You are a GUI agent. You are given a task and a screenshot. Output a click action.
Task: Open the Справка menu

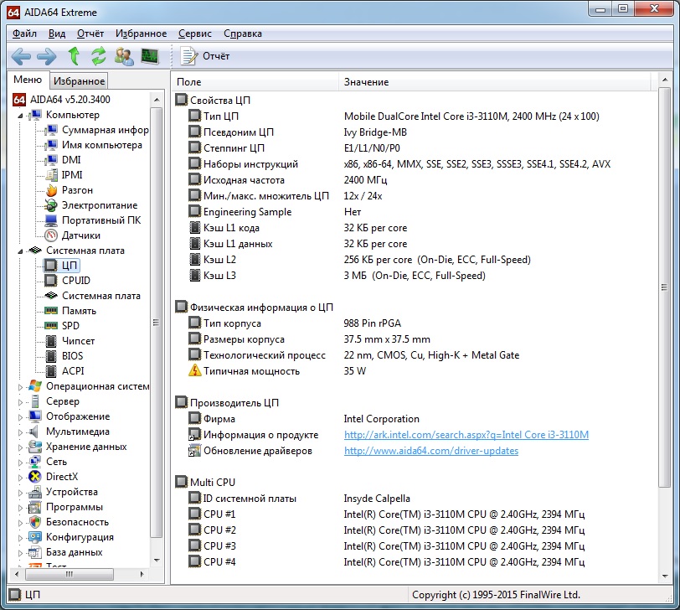(242, 34)
